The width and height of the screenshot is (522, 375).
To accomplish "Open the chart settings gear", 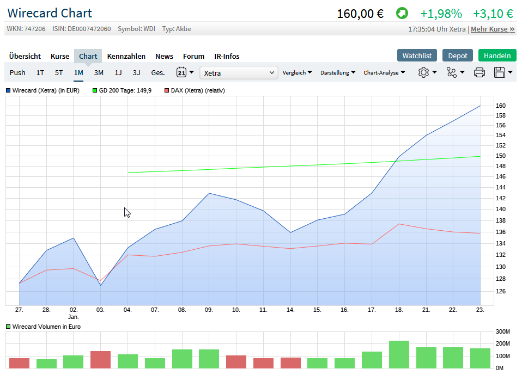I will point(423,72).
